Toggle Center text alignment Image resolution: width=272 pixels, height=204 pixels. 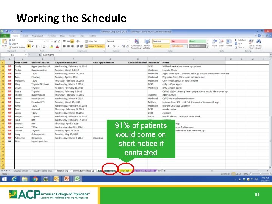68,46
